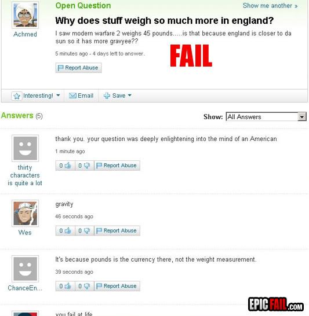Thumbs up ChanceEn's currency answer
309x316 pixels.
point(65,286)
